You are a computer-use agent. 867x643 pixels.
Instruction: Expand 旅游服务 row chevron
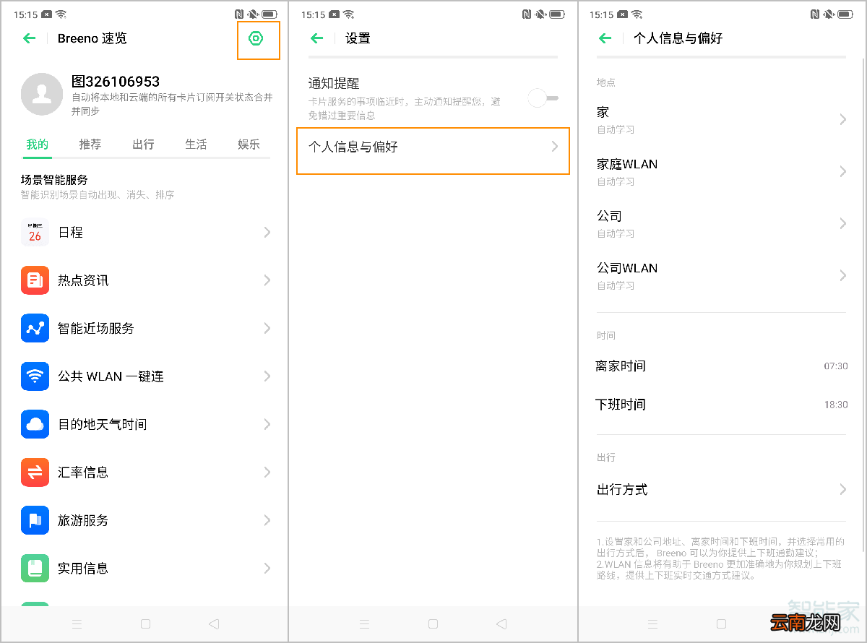pos(267,520)
